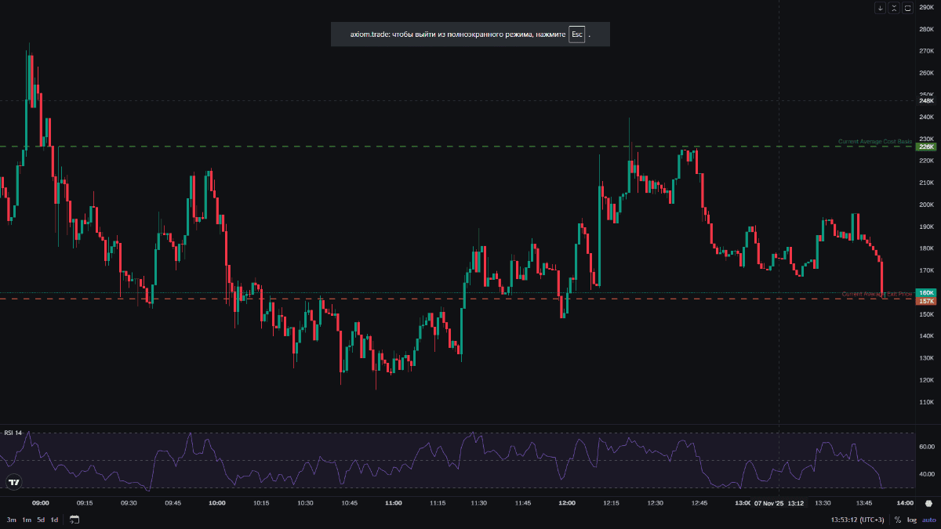Switch to the 5d date range
Viewport: 941px width, 529px height.
[x=41, y=520]
